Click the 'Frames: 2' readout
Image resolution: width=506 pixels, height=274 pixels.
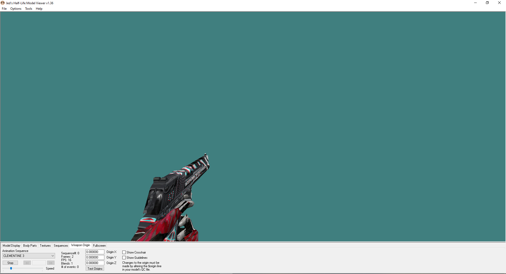pos(67,257)
